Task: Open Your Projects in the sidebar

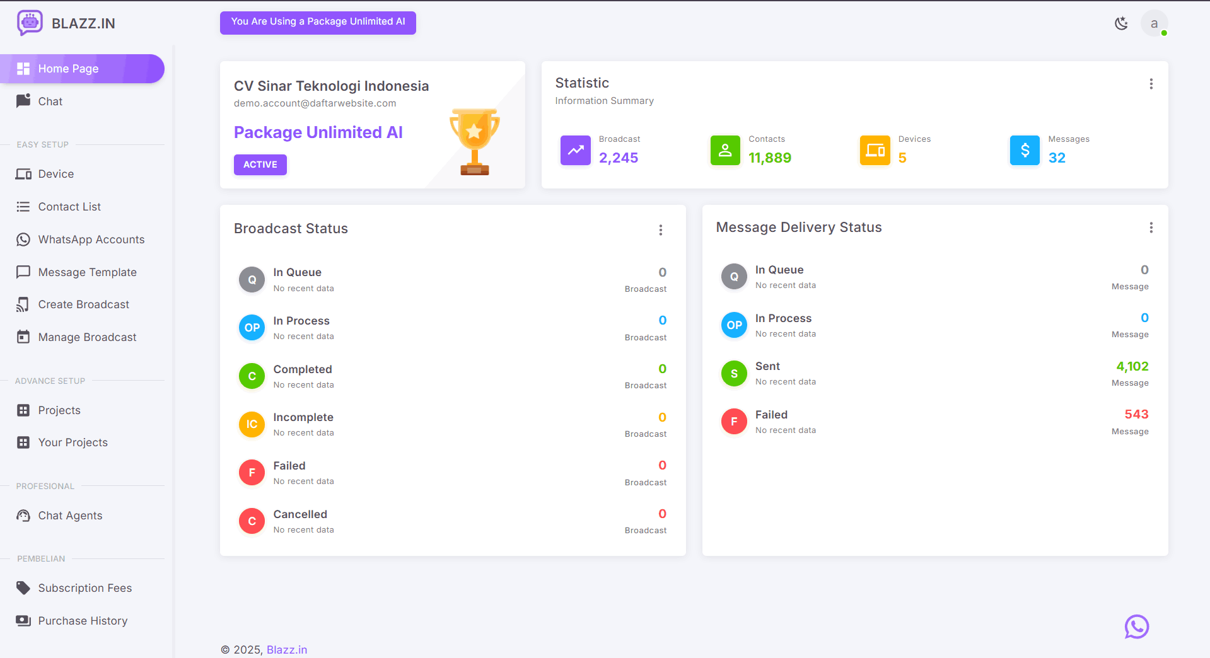Action: tap(82, 442)
